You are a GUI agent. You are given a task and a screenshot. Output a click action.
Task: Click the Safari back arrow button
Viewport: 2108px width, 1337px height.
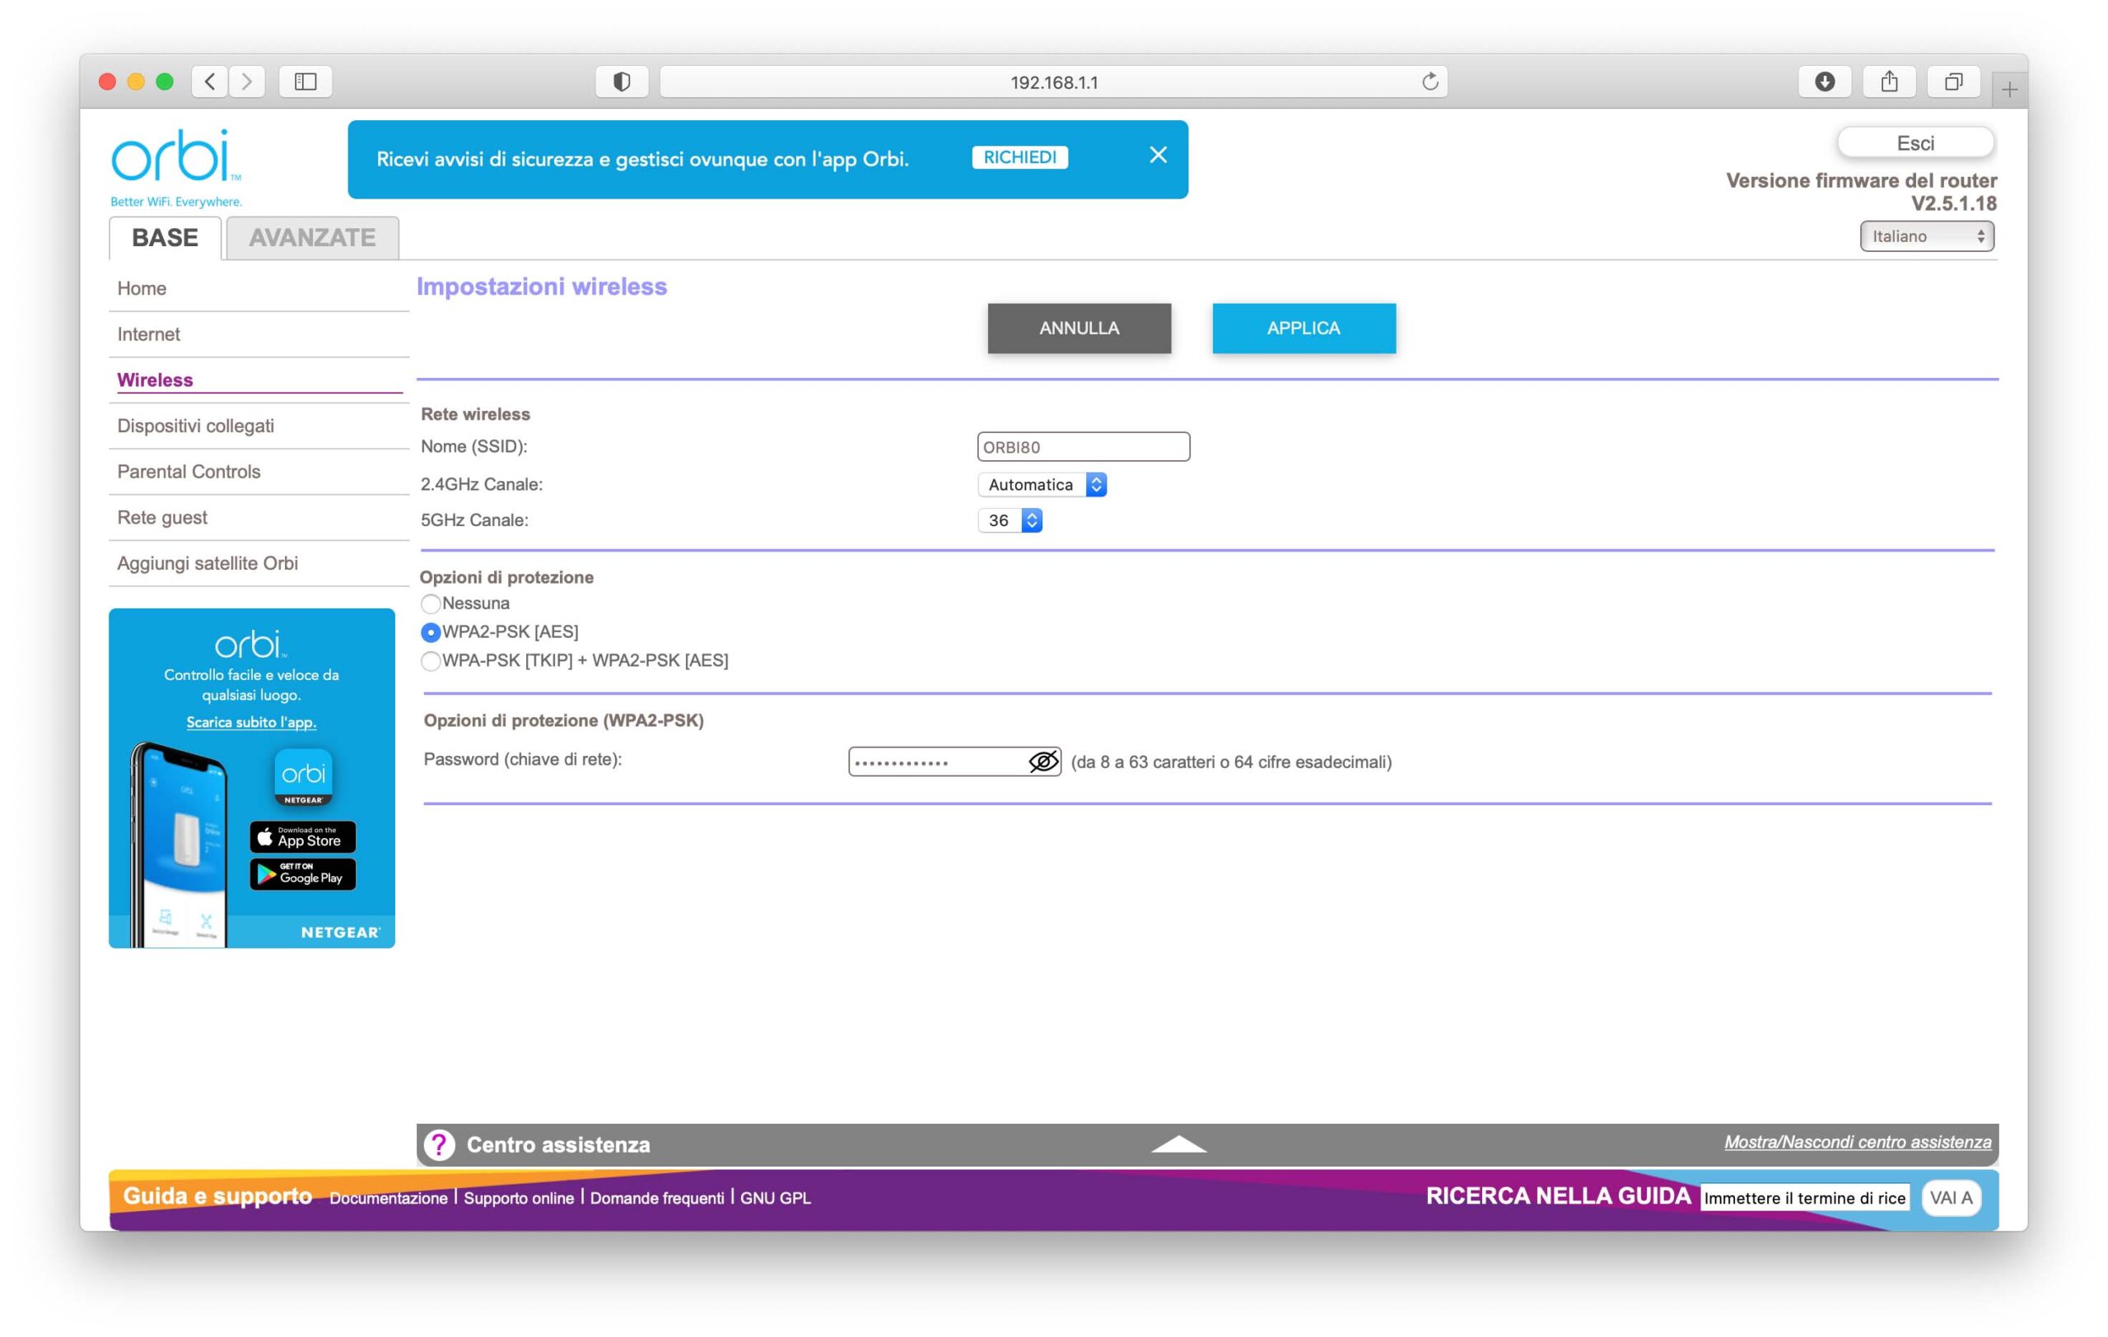tap(210, 82)
